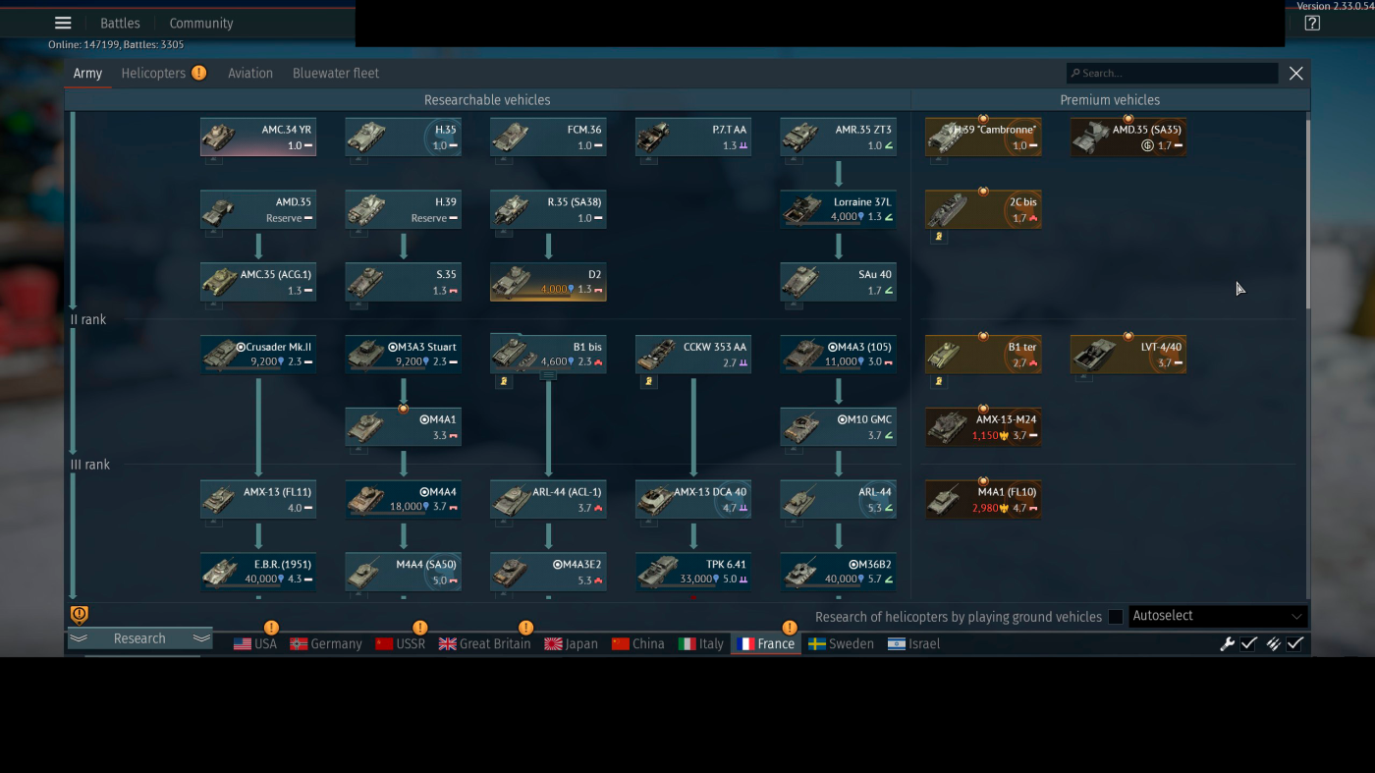Viewport: 1375px width, 773px height.
Task: Open the Battles menu
Action: click(120, 24)
